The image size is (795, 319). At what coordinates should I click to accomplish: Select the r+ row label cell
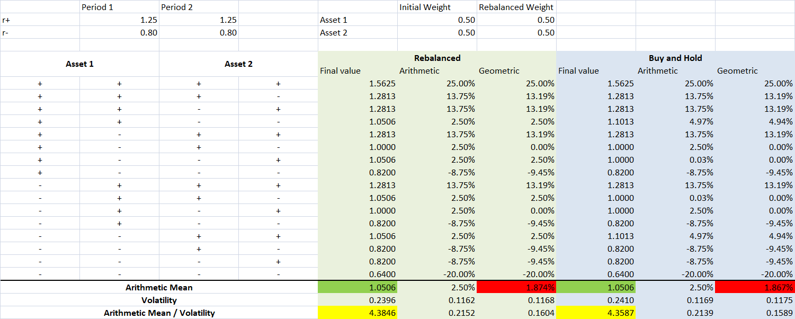(x=40, y=20)
